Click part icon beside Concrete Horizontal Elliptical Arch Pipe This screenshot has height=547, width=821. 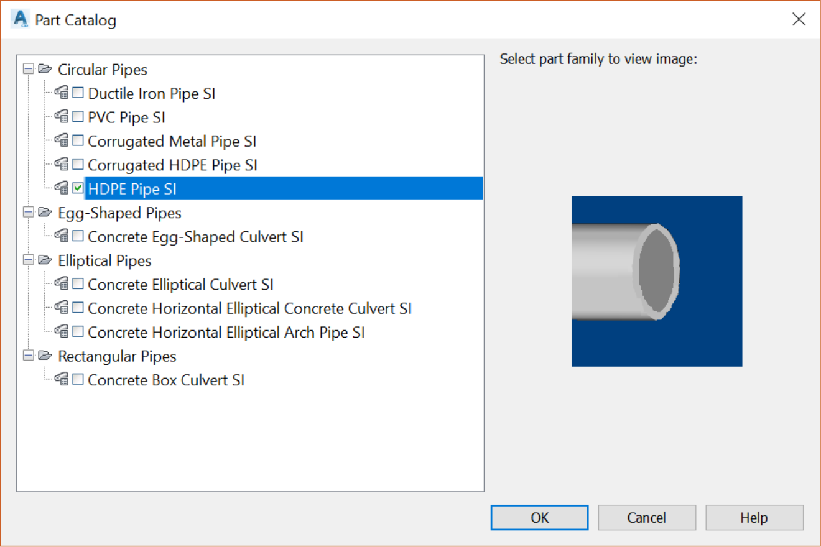tap(62, 332)
